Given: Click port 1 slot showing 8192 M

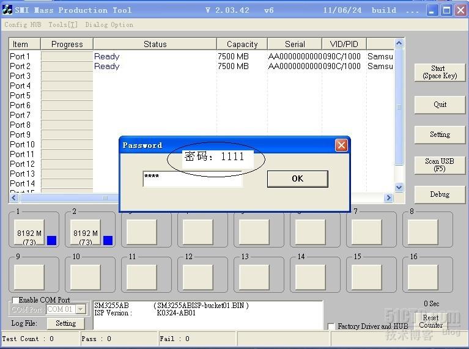Looking at the screenshot, I should tap(29, 233).
